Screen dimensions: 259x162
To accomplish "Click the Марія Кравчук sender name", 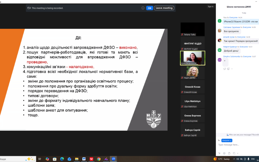I will (230, 47).
